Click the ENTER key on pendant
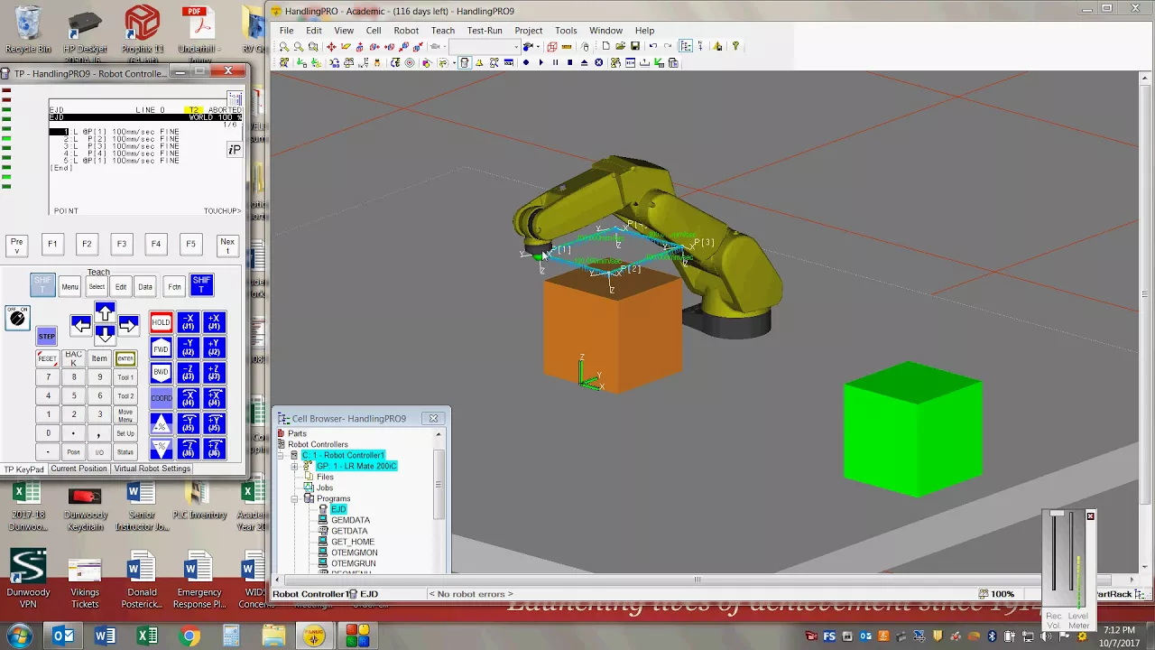 (125, 358)
